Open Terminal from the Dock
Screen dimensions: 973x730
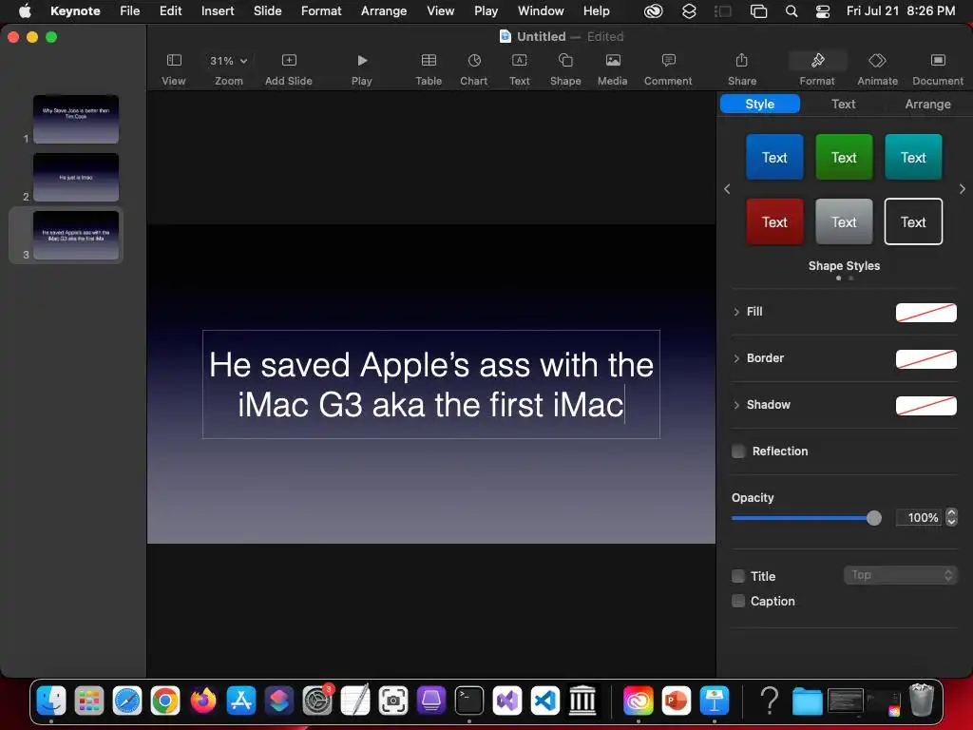pyautogui.click(x=469, y=701)
